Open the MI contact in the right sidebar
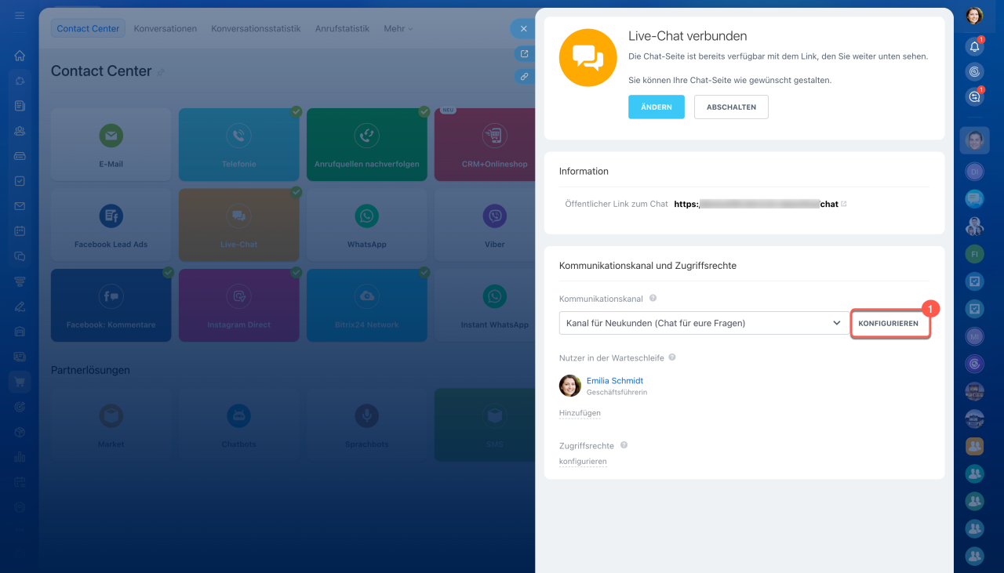The height and width of the screenshot is (573, 1004). [974, 337]
